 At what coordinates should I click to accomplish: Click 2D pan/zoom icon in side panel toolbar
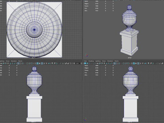[109, 63]
